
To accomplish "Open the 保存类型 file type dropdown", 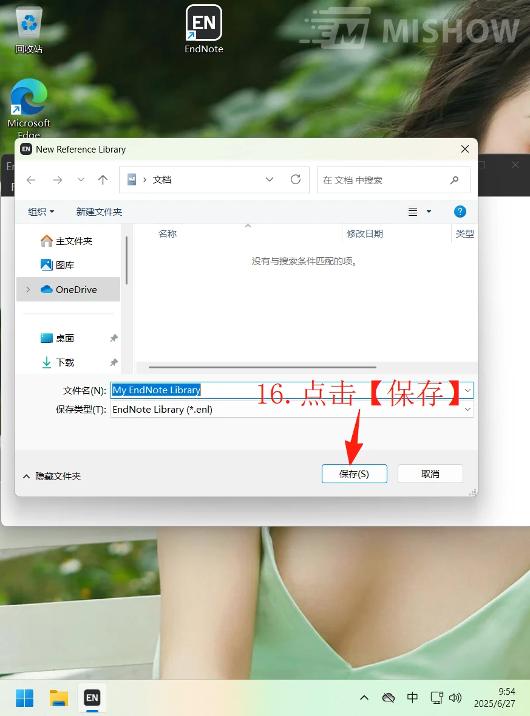I will pyautogui.click(x=467, y=409).
